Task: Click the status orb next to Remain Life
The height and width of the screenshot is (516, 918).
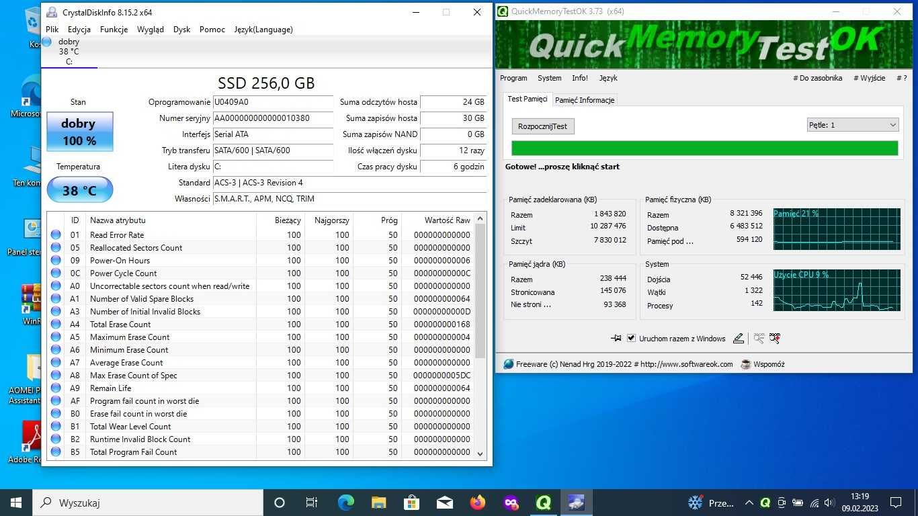Action: [x=56, y=388]
